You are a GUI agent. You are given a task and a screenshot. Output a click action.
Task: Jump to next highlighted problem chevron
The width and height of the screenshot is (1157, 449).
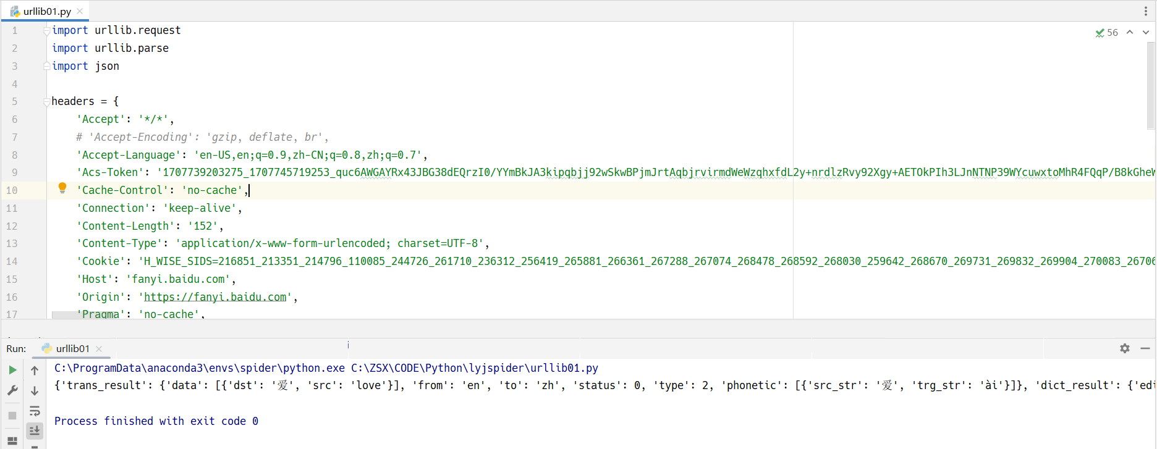pyautogui.click(x=1146, y=32)
